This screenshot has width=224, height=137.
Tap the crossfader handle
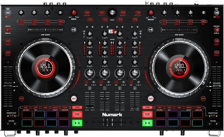coord(107,122)
